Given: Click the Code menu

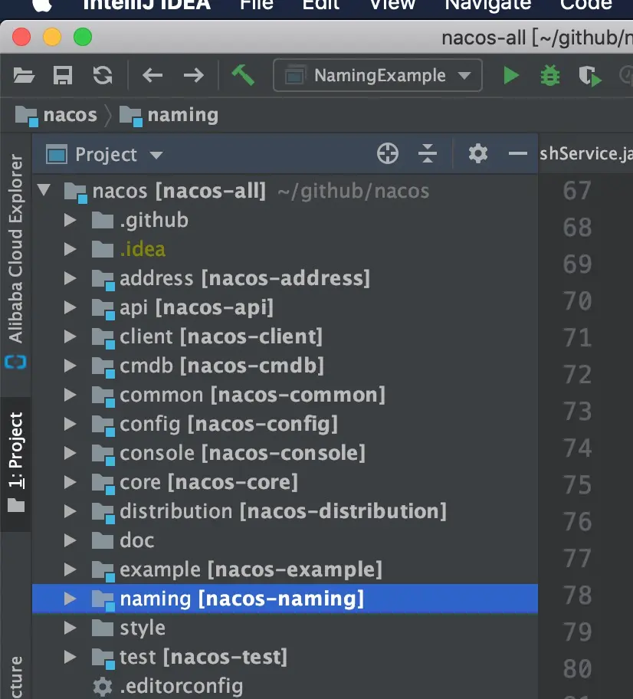Looking at the screenshot, I should [x=585, y=5].
